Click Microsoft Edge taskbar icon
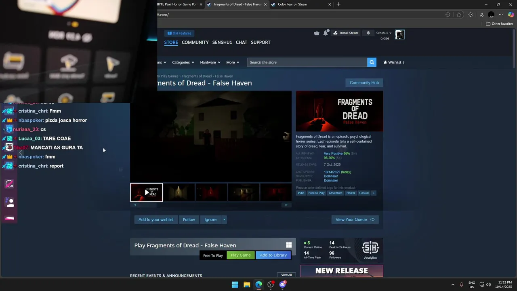The image size is (517, 291). pos(258,285)
